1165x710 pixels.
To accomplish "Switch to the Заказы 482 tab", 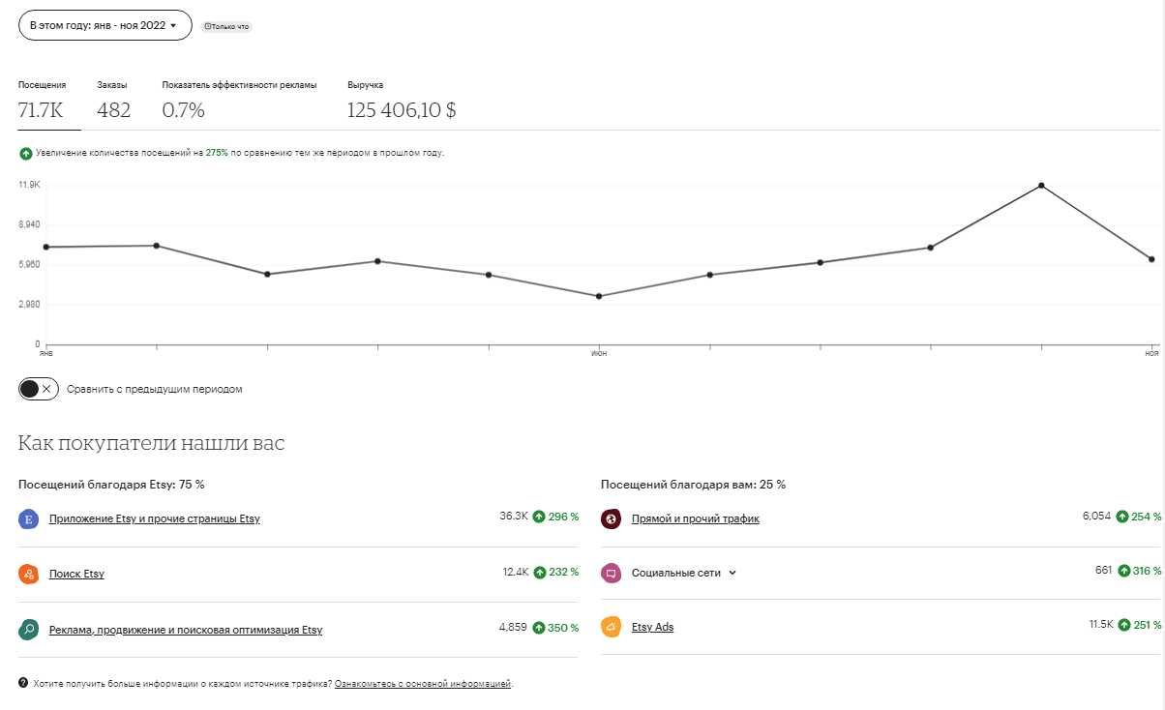I will click(114, 101).
